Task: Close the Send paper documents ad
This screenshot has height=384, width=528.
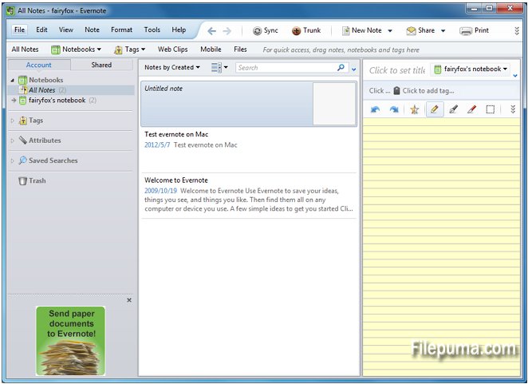Action: pyautogui.click(x=129, y=300)
